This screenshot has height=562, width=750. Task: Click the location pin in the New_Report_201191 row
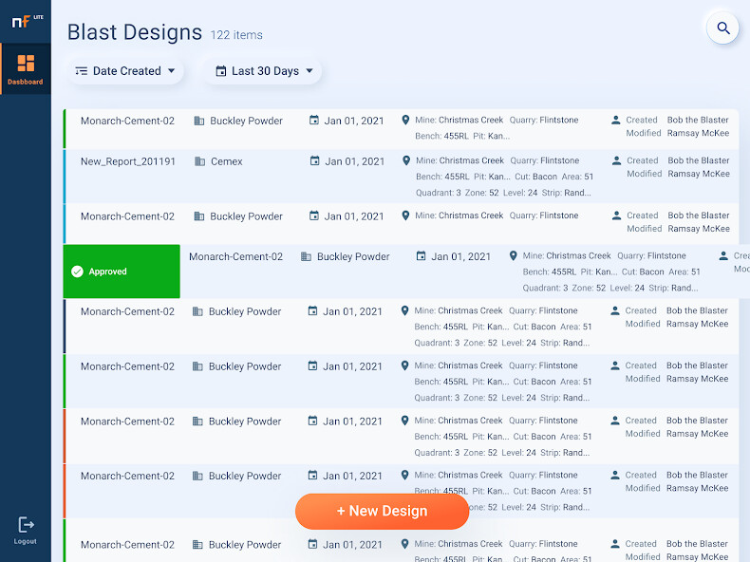pos(406,160)
